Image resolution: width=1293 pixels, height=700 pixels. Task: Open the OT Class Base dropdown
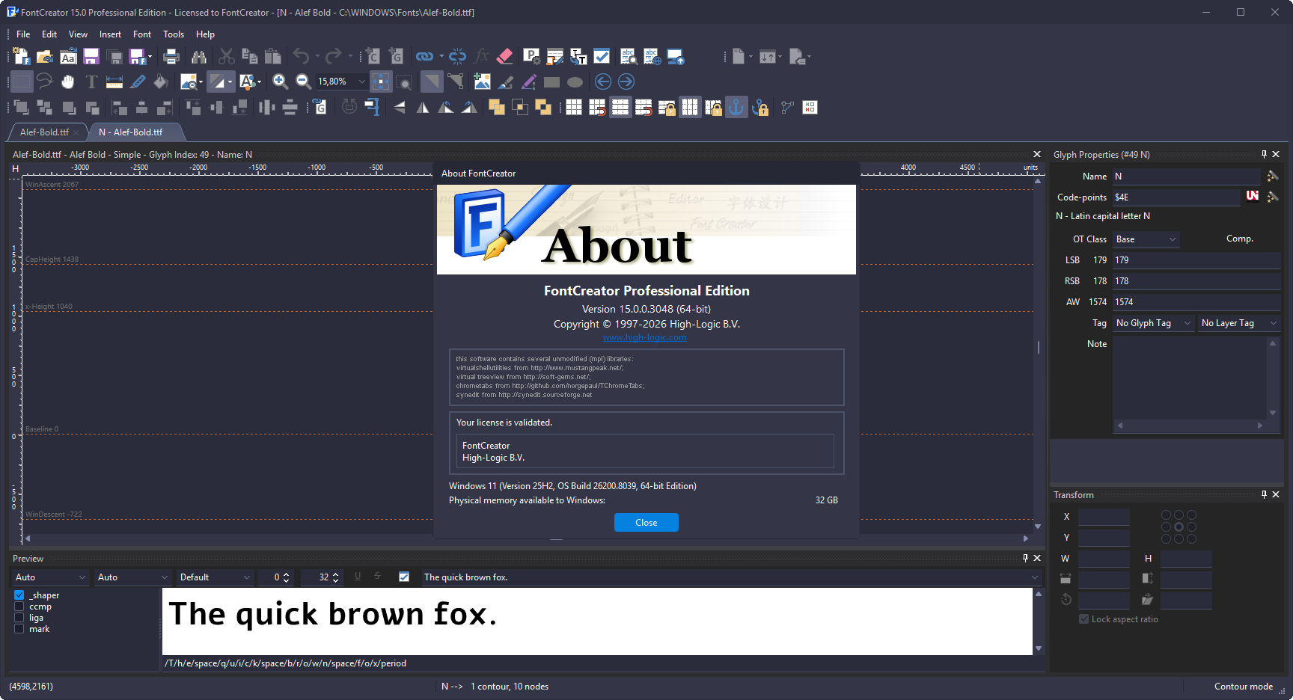click(1146, 239)
